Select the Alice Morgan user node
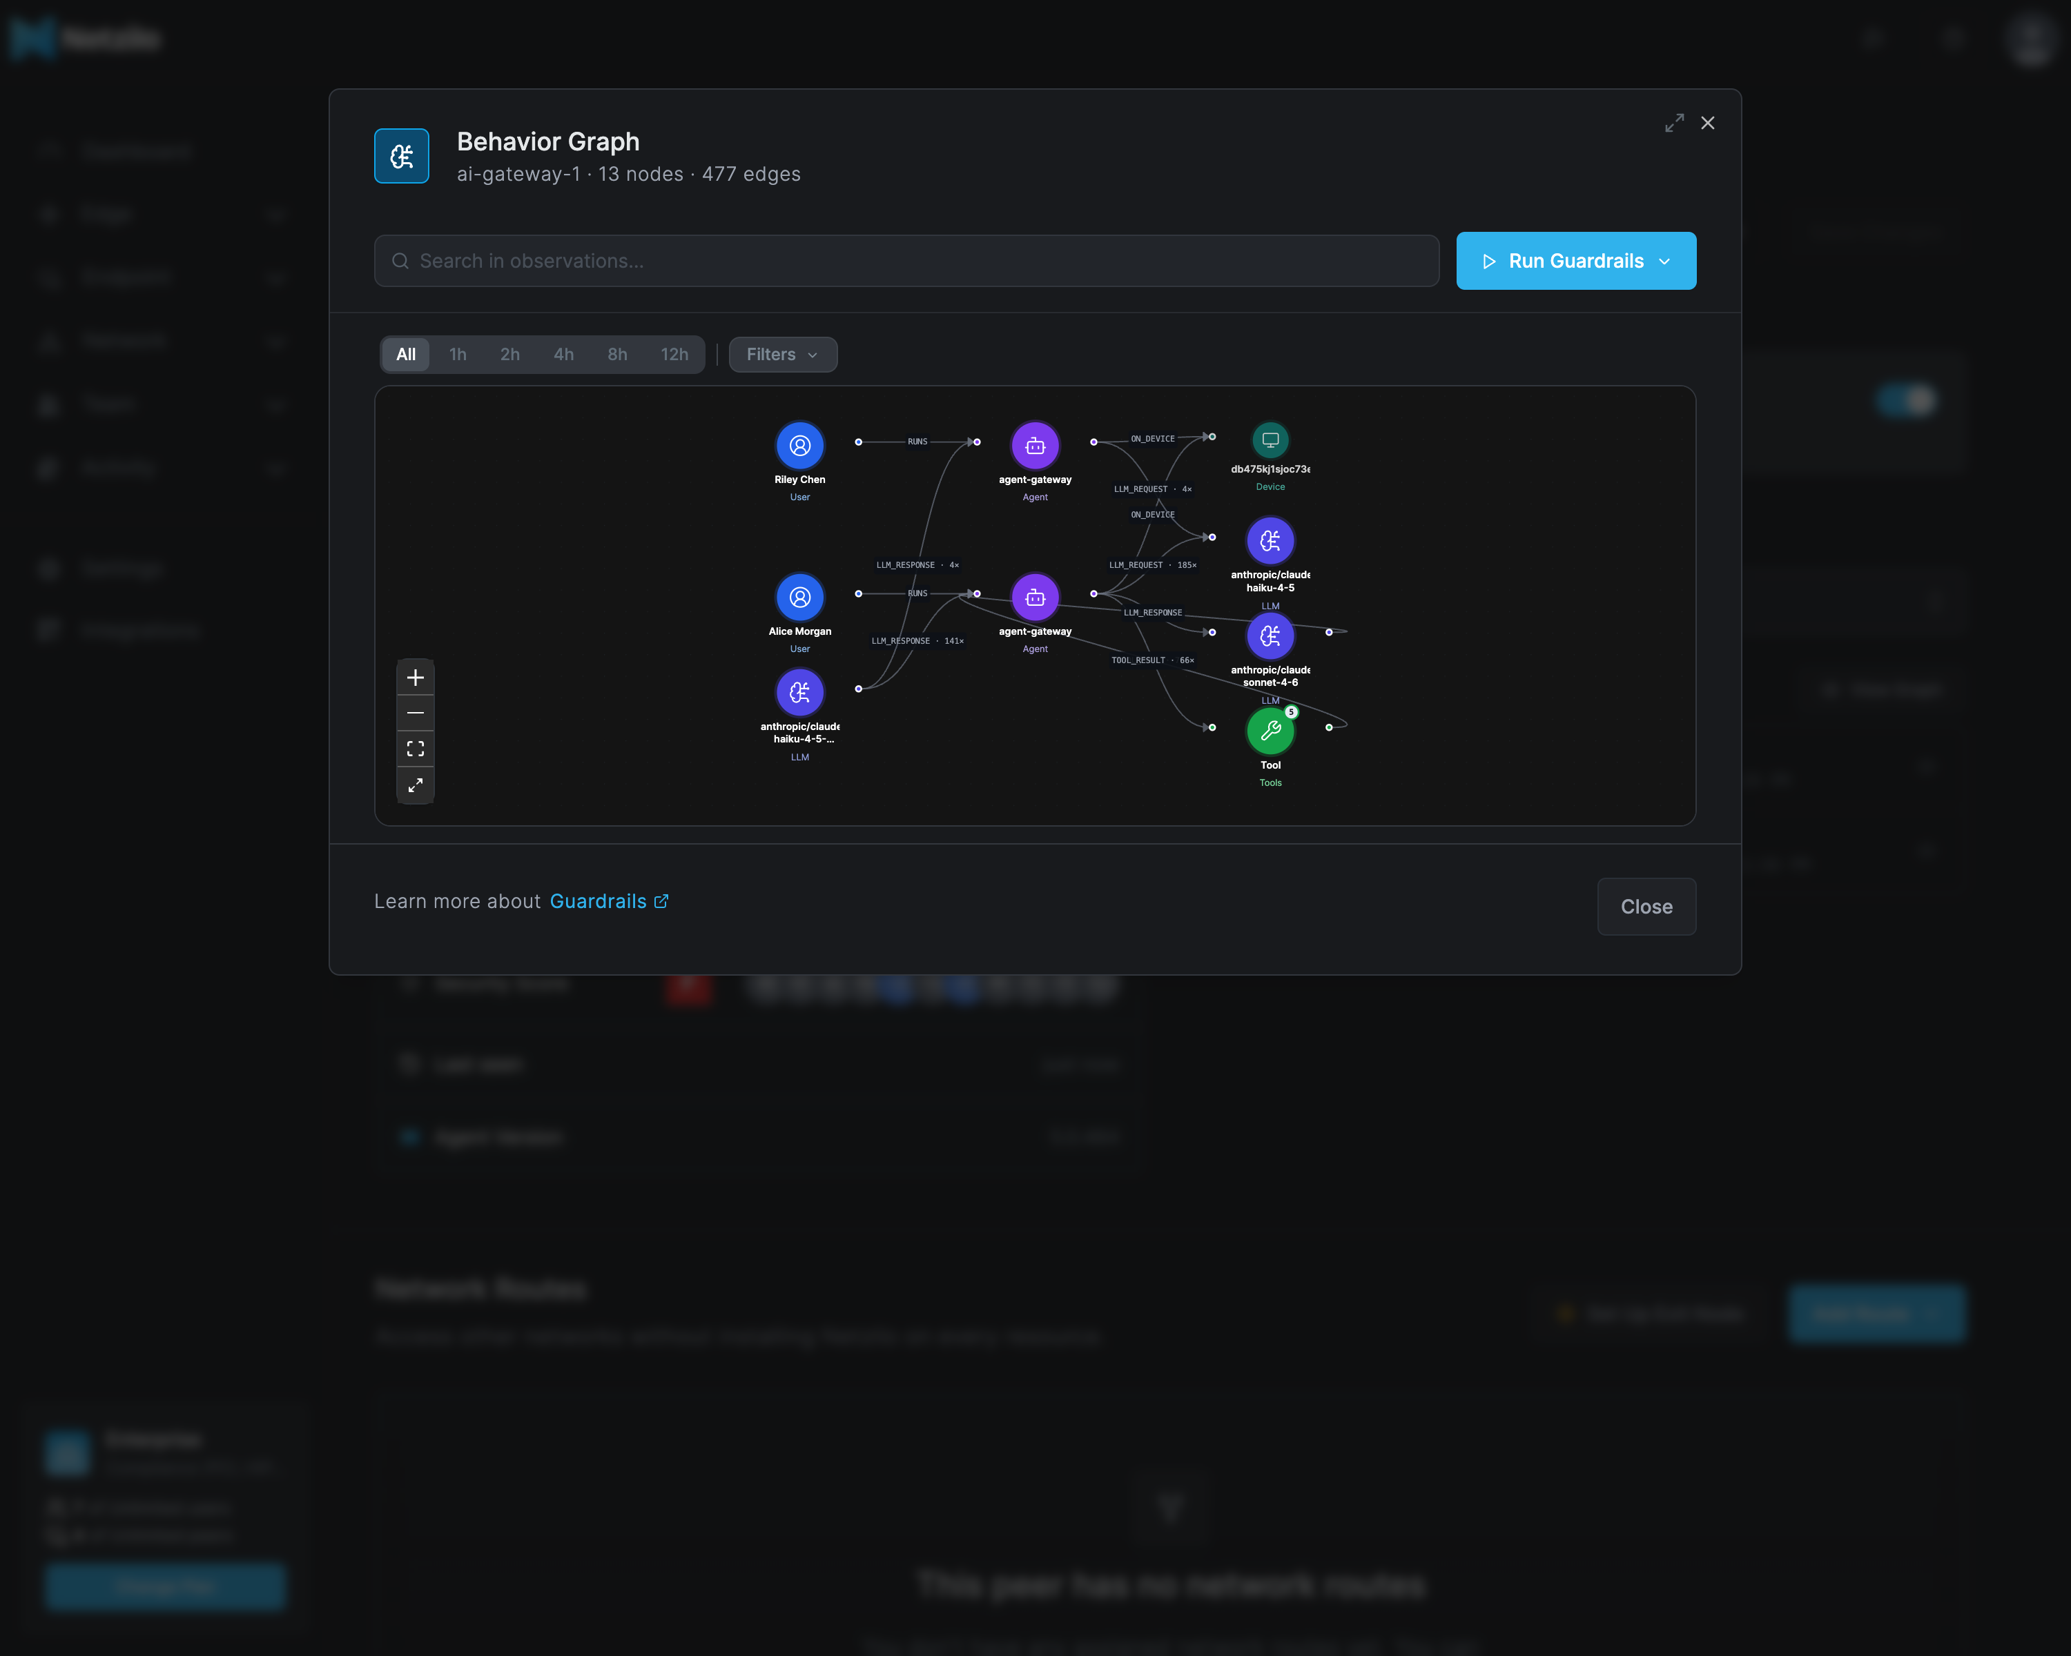This screenshot has width=2071, height=1656. click(799, 597)
